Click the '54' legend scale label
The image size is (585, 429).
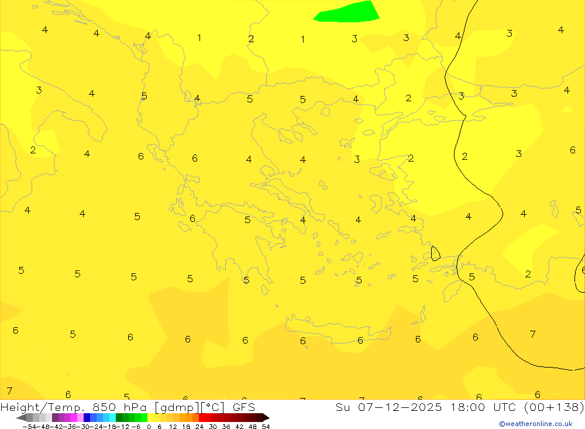pos(266,427)
